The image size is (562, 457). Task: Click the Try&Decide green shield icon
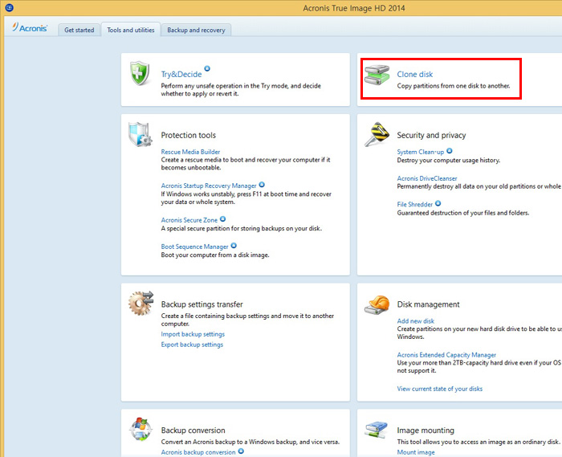[x=140, y=73]
